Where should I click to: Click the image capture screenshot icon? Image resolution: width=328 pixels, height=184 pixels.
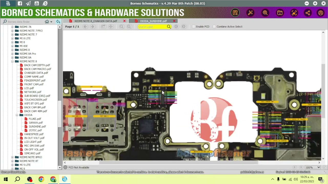coord(294,13)
